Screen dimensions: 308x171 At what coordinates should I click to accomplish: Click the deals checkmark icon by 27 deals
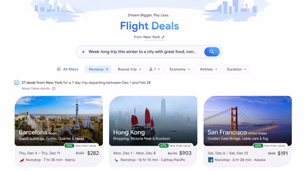pos(17,82)
